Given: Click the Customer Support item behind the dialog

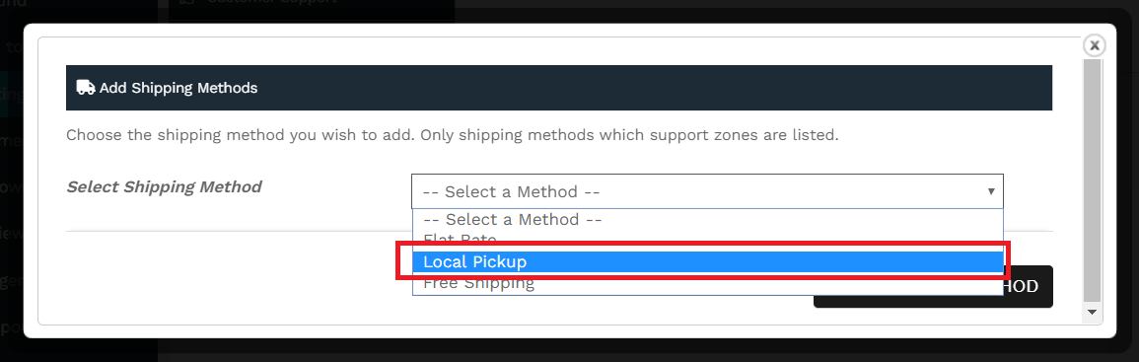Looking at the screenshot, I should pos(261,2).
